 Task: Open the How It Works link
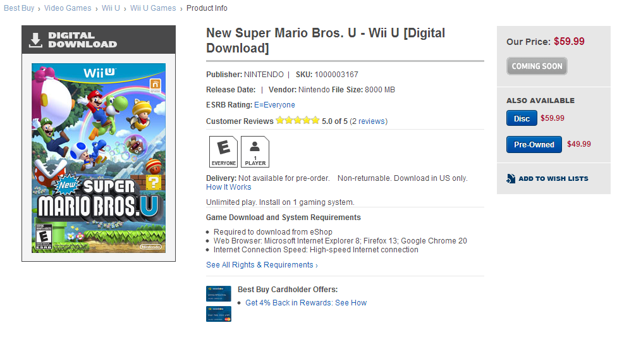tap(228, 187)
